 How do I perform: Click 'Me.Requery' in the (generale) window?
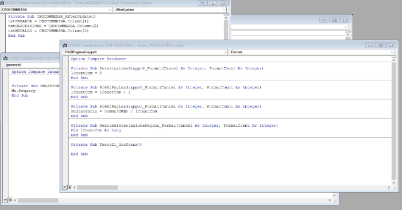pos(24,91)
